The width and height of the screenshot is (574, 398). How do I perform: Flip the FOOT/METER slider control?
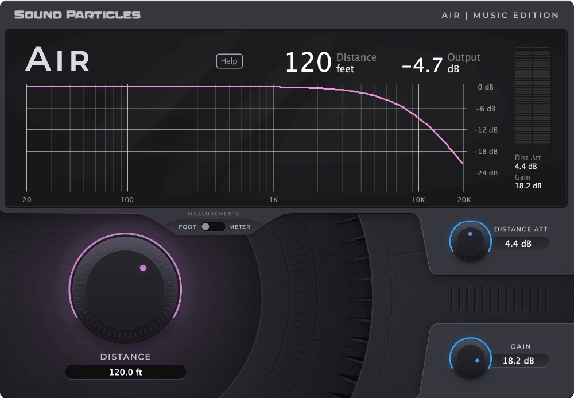212,227
